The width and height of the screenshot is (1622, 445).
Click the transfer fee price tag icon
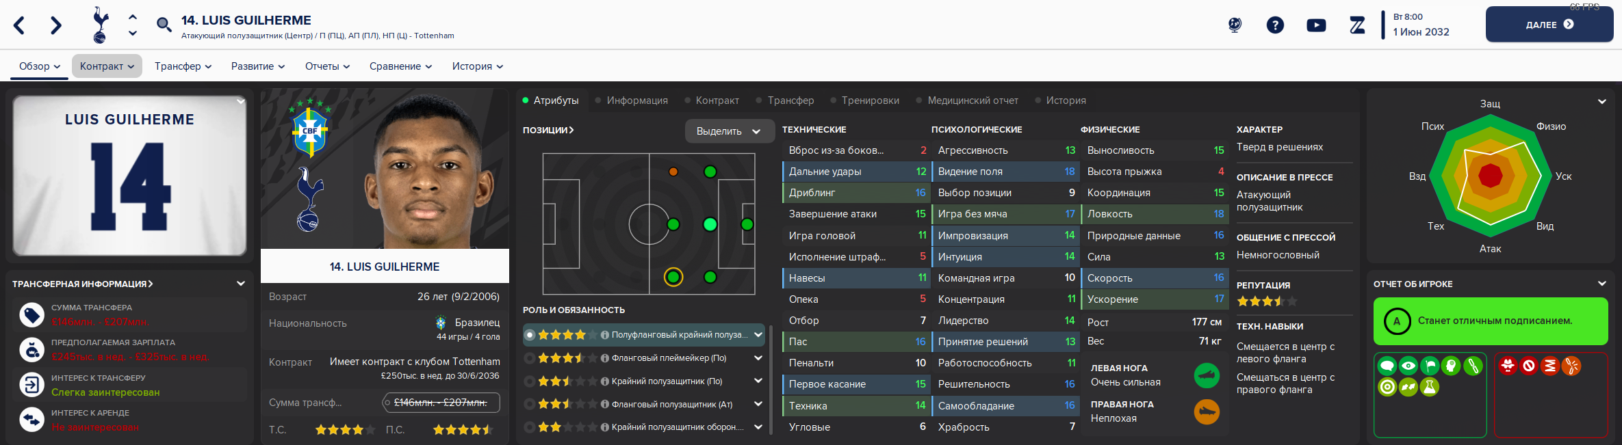(31, 315)
